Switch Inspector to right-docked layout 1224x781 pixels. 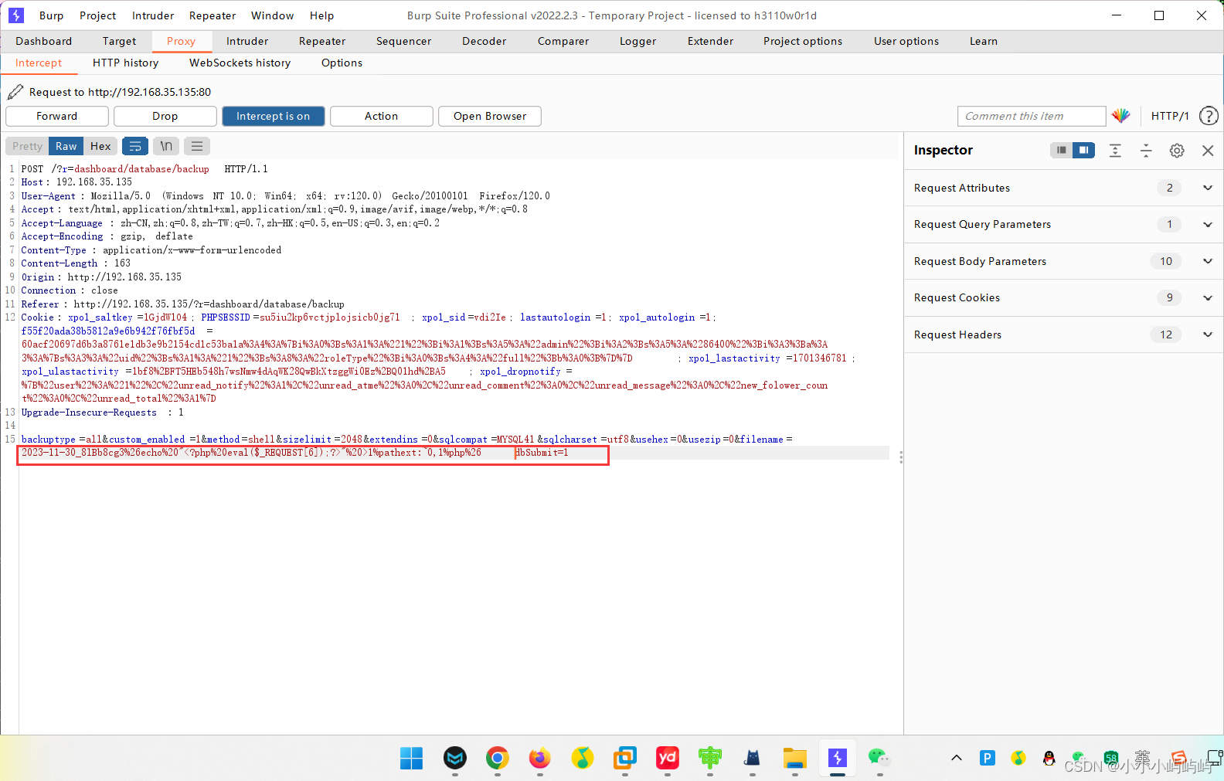(1083, 150)
